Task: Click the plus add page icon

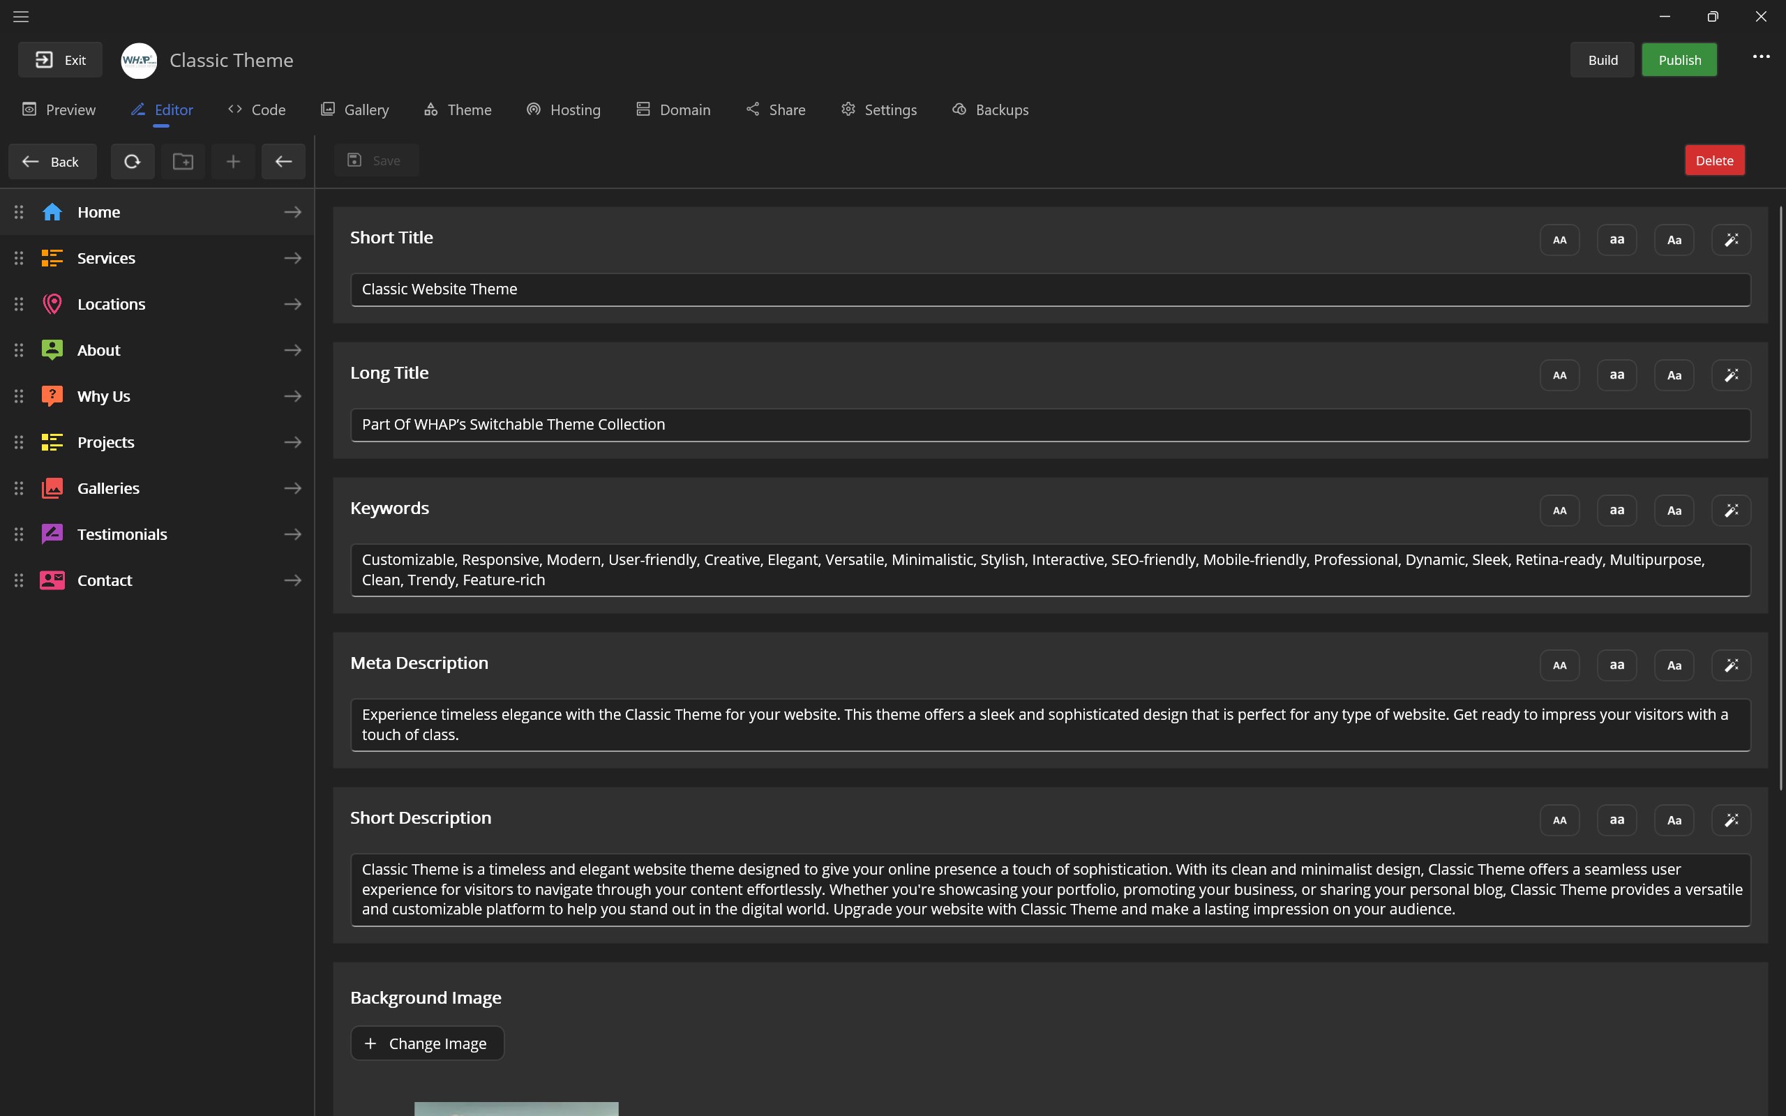Action: tap(233, 162)
